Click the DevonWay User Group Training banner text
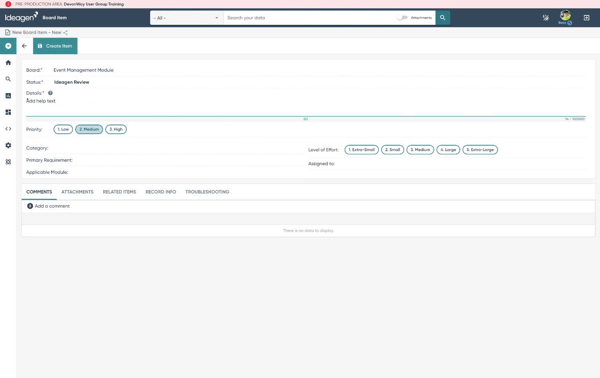The height and width of the screenshot is (378, 600). (x=94, y=4)
